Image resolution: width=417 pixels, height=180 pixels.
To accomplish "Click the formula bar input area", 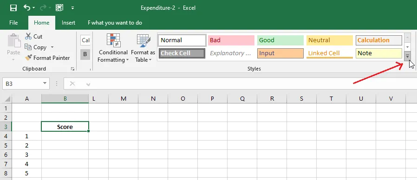I will 255,84.
